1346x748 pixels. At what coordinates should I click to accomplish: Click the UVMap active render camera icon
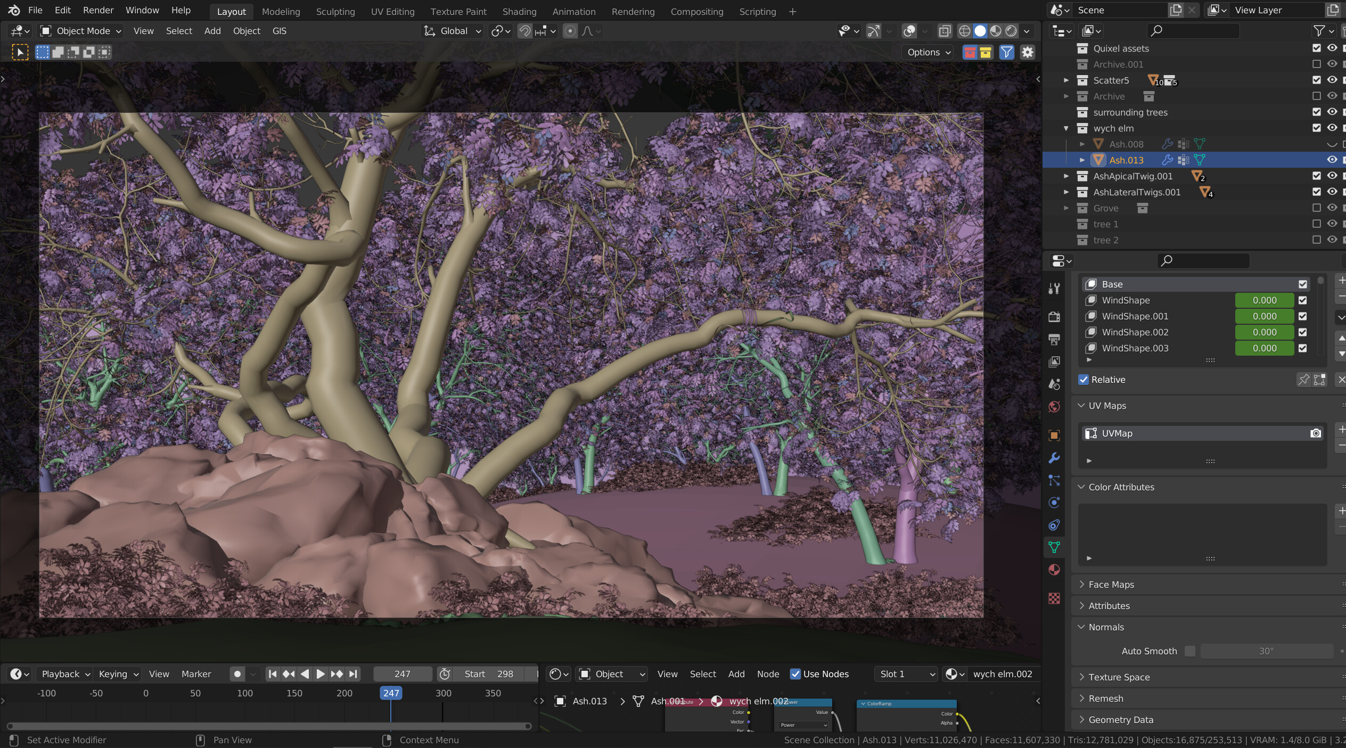point(1315,433)
